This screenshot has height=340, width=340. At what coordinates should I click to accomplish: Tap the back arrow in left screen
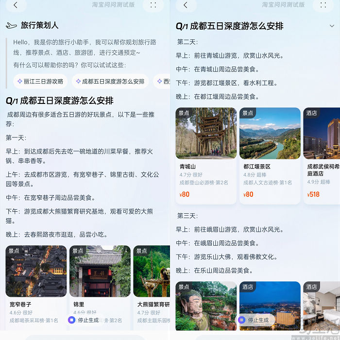click(16, 5)
